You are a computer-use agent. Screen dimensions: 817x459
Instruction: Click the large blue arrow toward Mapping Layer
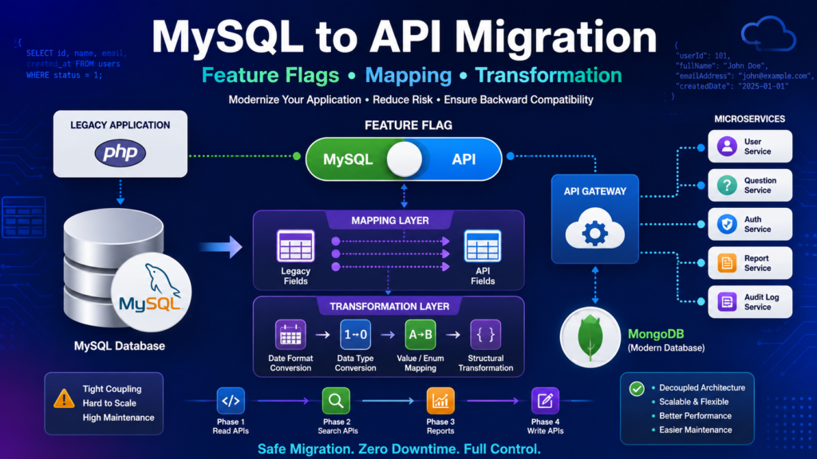[221, 247]
